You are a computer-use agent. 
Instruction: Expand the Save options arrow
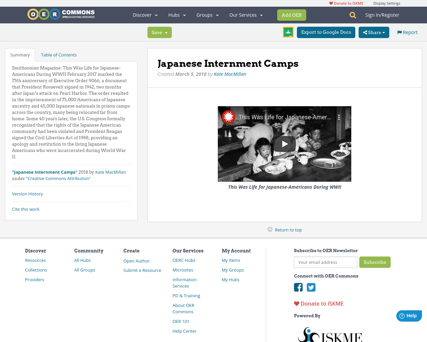(x=166, y=32)
